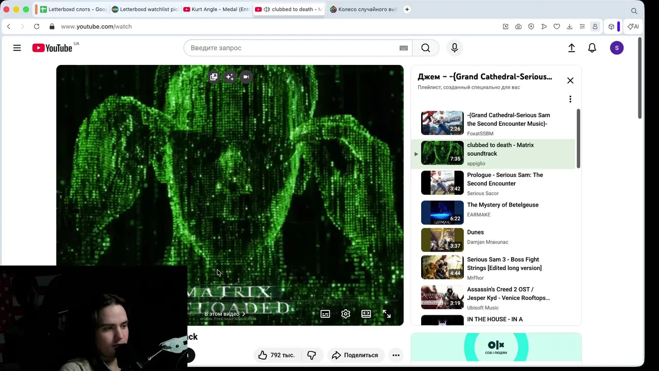The image size is (659, 371).
Task: Close the Джем playlist panel
Action: tap(570, 80)
